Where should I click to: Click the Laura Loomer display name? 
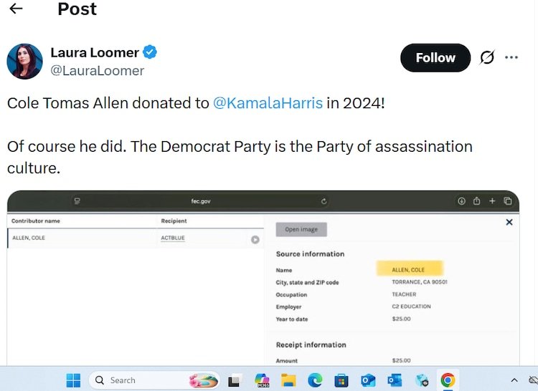[95, 52]
